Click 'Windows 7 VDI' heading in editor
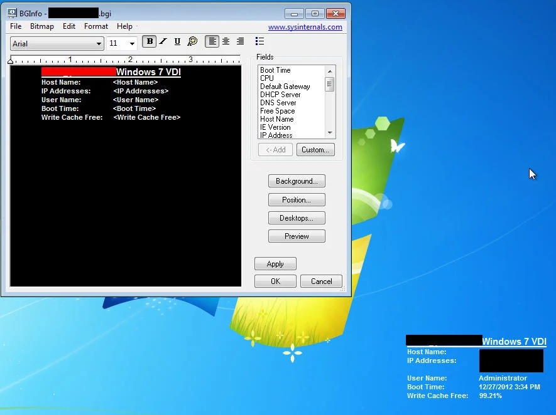Image resolution: width=556 pixels, height=415 pixels. pyautogui.click(x=148, y=72)
